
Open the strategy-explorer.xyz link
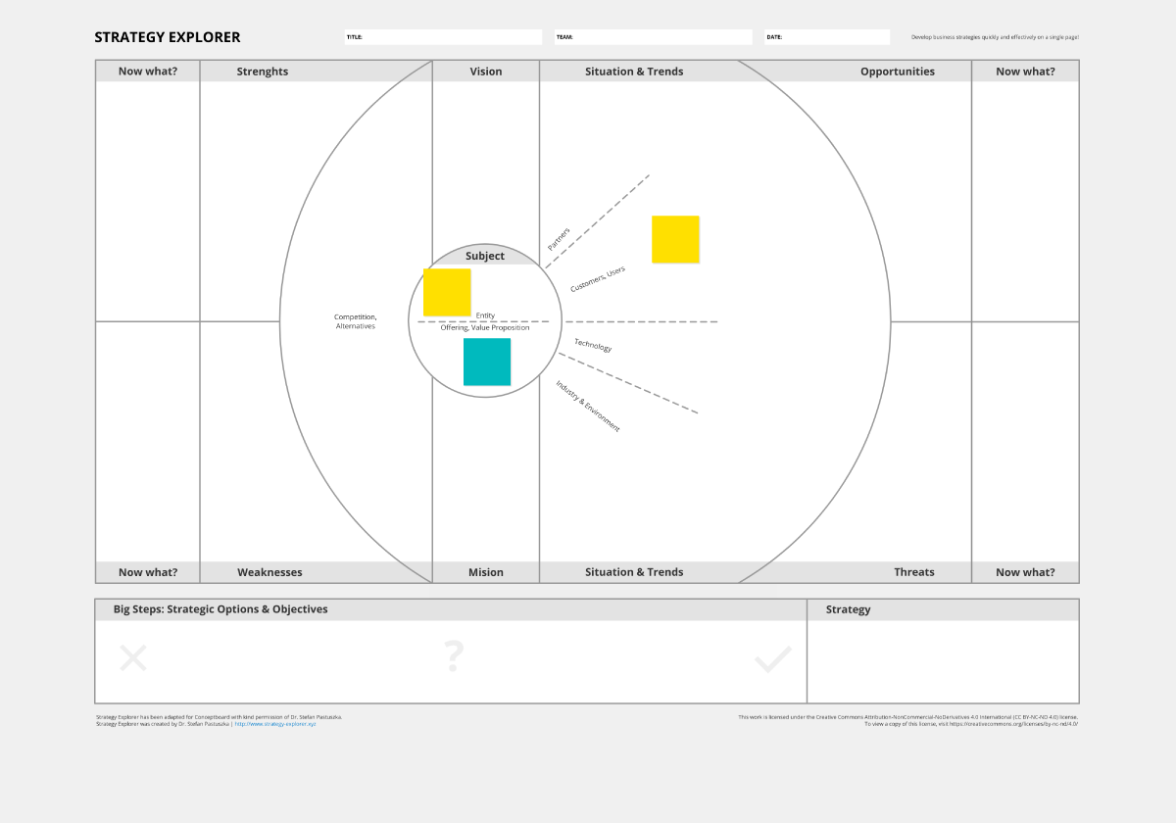(275, 724)
